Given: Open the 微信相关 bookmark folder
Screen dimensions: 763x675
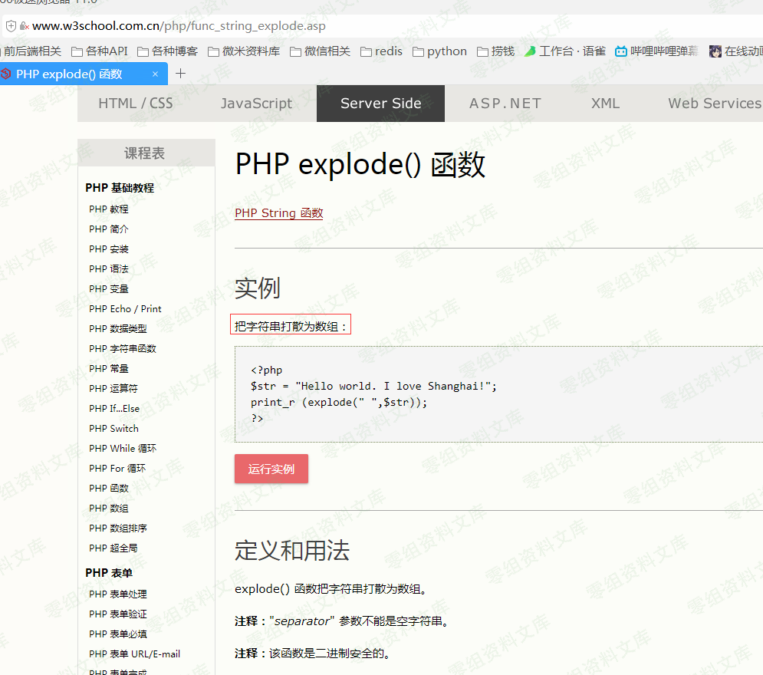Looking at the screenshot, I should click(320, 51).
